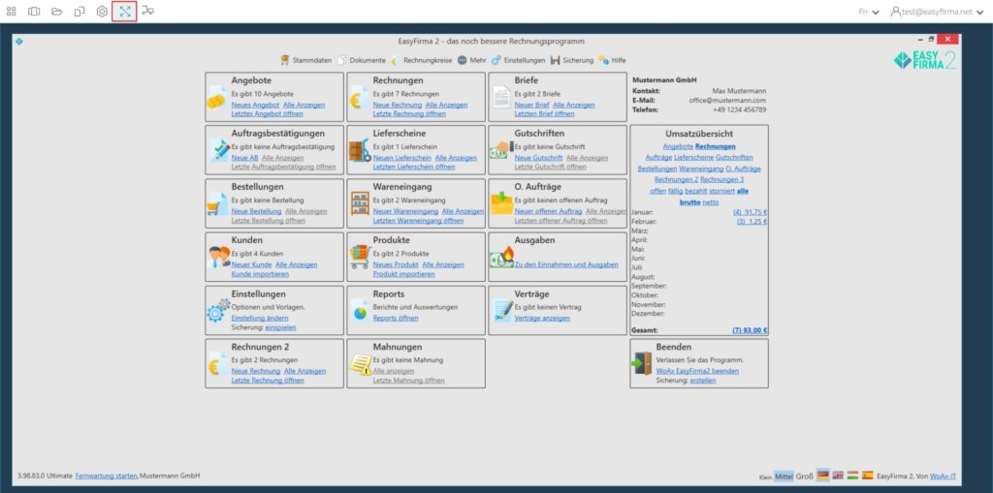The image size is (993, 493).
Task: Switch Umsatzübersicht to netto
Action: click(711, 202)
